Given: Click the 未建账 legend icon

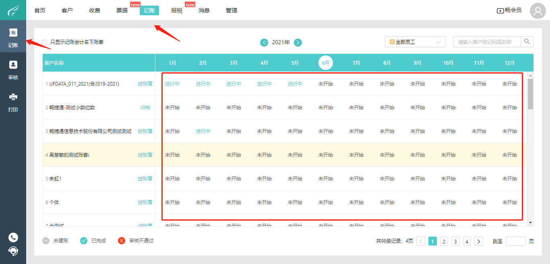Looking at the screenshot, I should 46,241.
